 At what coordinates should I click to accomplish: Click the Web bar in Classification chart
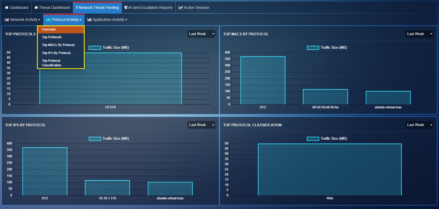(x=330, y=170)
